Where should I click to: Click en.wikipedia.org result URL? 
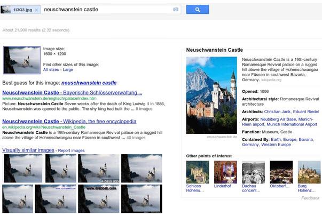(x=44, y=127)
